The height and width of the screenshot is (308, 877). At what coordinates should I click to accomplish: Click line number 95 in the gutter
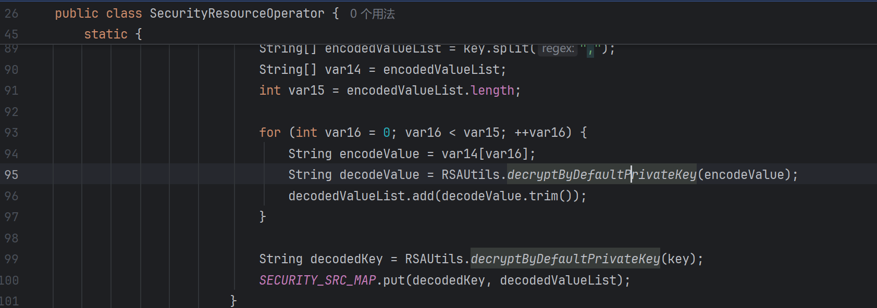click(x=11, y=175)
